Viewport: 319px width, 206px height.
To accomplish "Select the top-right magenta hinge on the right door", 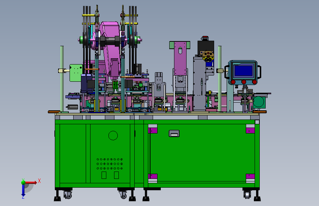I will [x=250, y=130].
